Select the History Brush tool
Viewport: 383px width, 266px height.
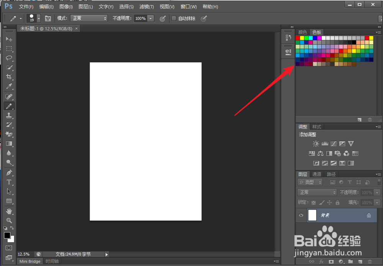pyautogui.click(x=9, y=125)
